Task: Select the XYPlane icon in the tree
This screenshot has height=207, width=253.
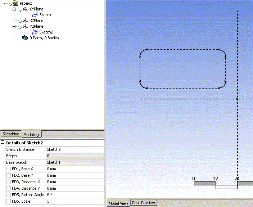Action: pyautogui.click(x=25, y=9)
